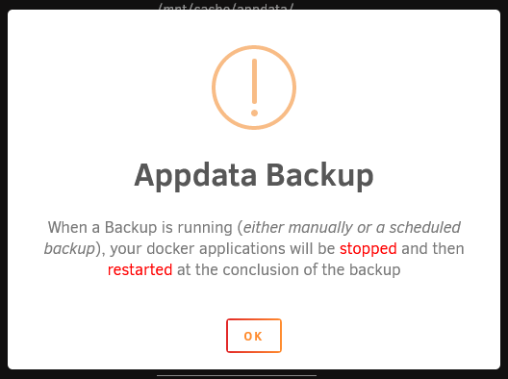Click the words will be before stopped

click(x=313, y=249)
